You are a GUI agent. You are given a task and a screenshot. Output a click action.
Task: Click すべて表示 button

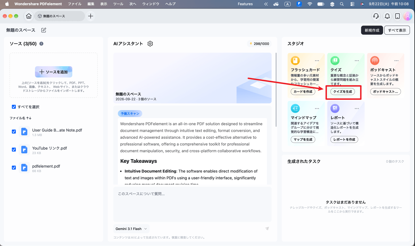397,30
